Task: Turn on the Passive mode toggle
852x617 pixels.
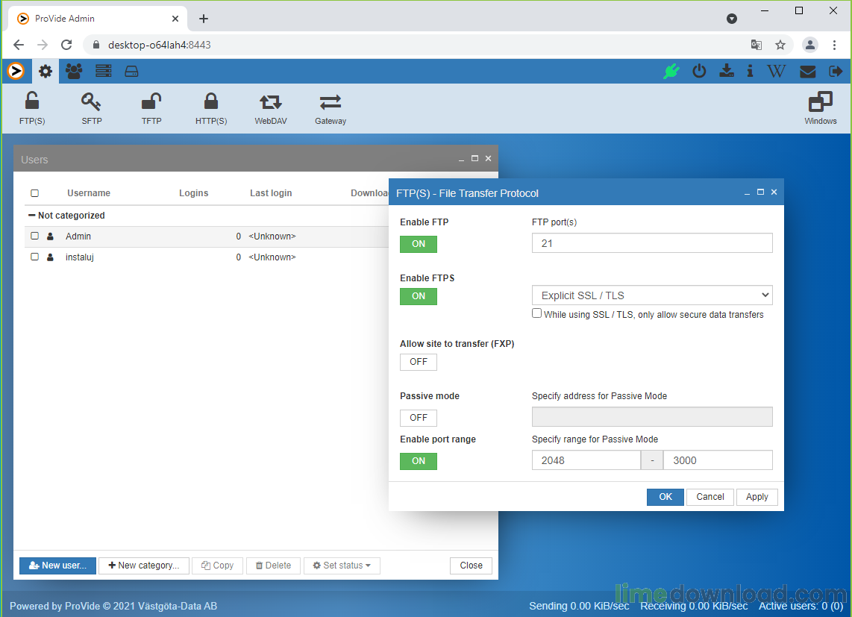Action: tap(419, 418)
